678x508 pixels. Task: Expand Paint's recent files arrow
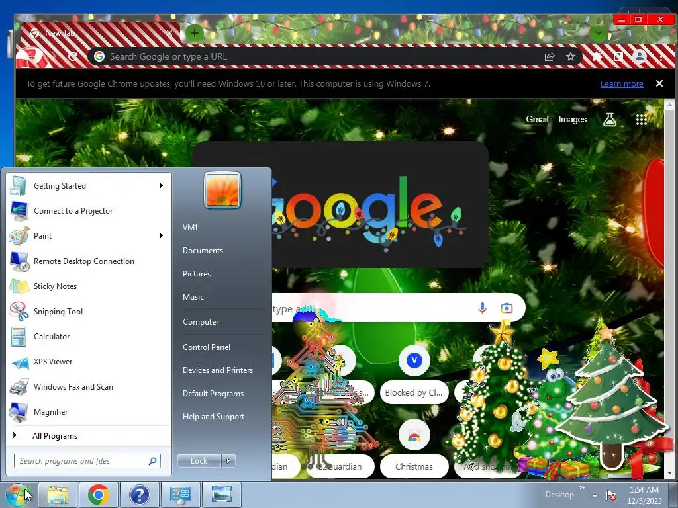[162, 236]
